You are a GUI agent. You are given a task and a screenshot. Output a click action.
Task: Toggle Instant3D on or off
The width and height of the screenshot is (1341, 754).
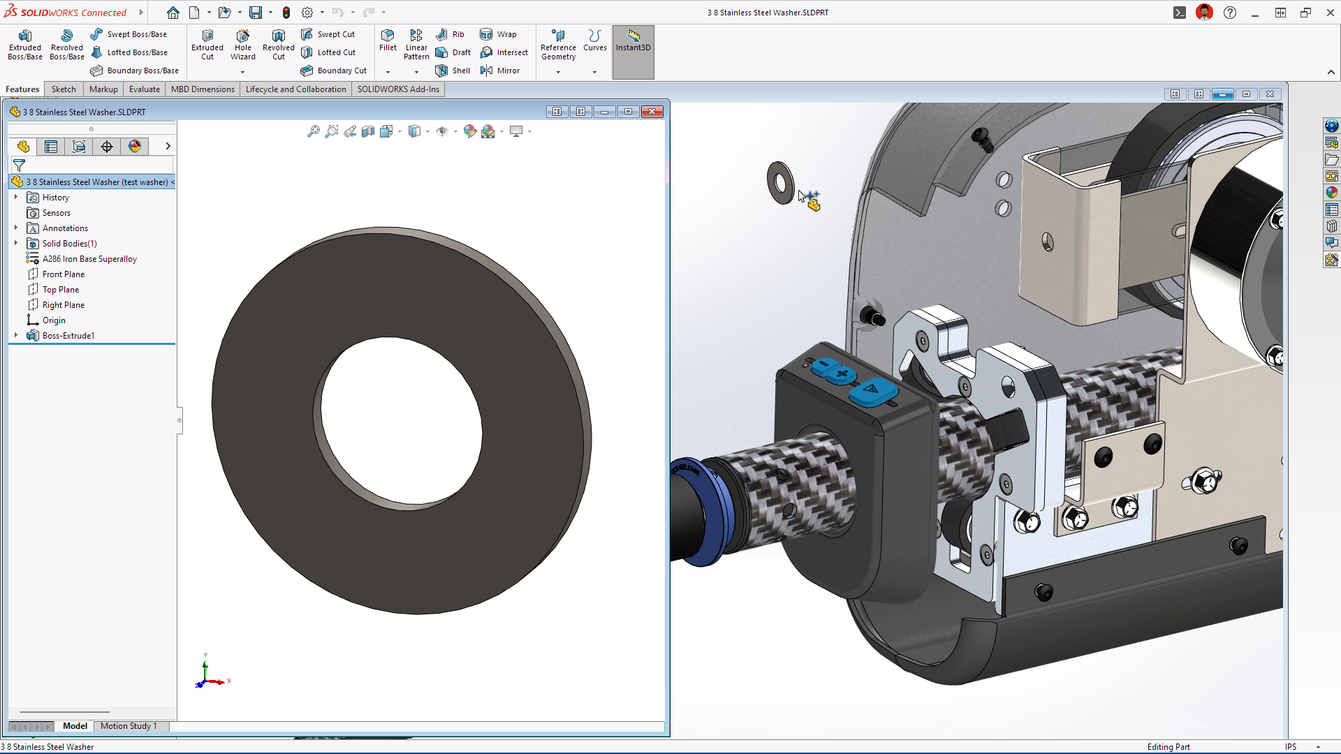click(x=633, y=43)
